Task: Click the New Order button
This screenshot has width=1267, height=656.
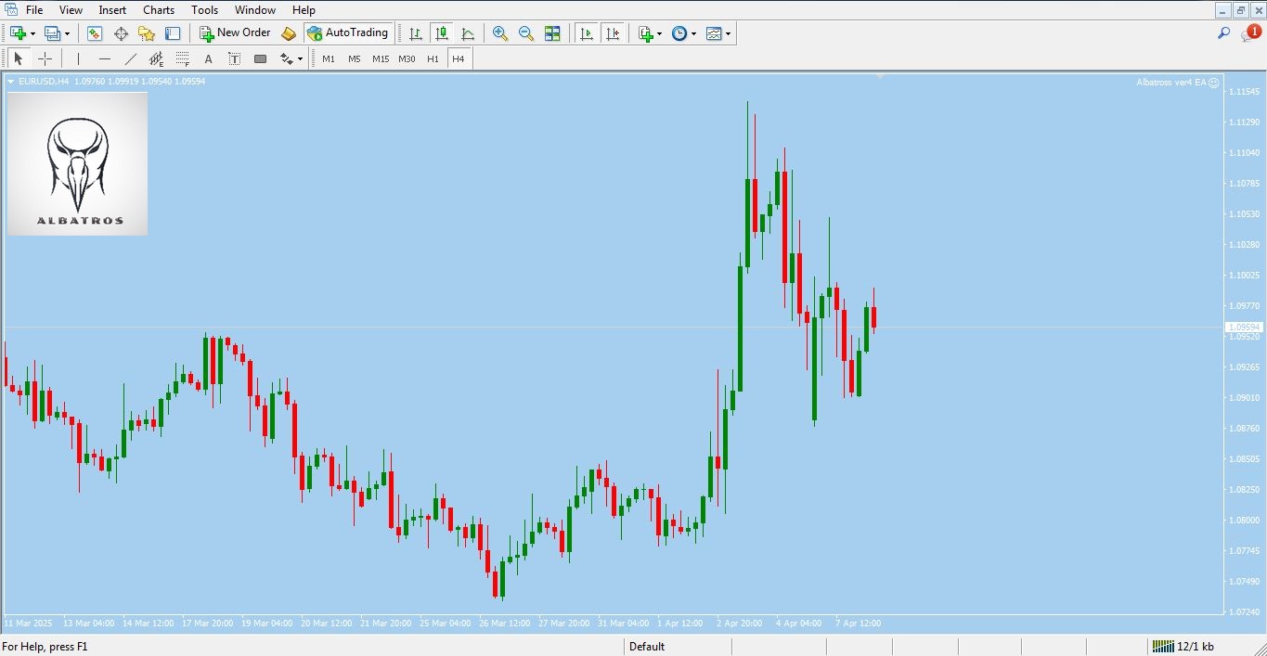Action: 235,33
